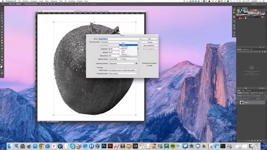The image size is (267, 150).
Task: Choose Centimetri in the units list
Action: click(x=128, y=47)
